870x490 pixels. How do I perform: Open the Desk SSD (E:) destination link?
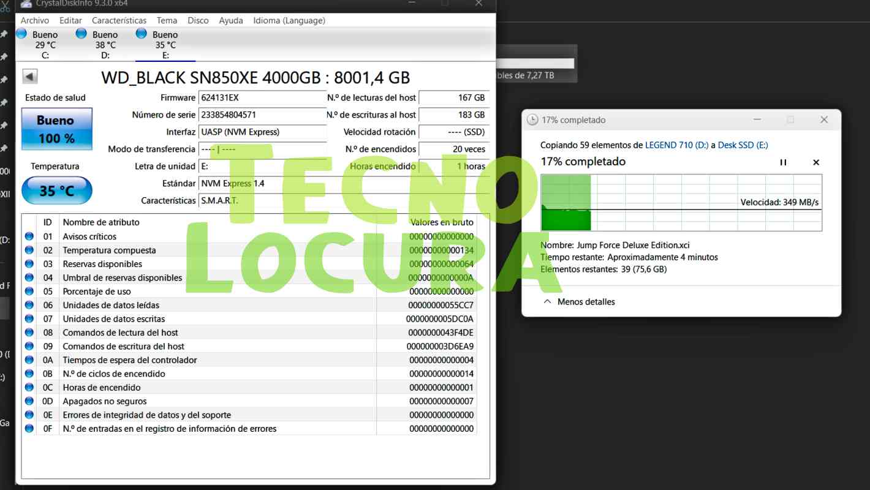(x=743, y=145)
